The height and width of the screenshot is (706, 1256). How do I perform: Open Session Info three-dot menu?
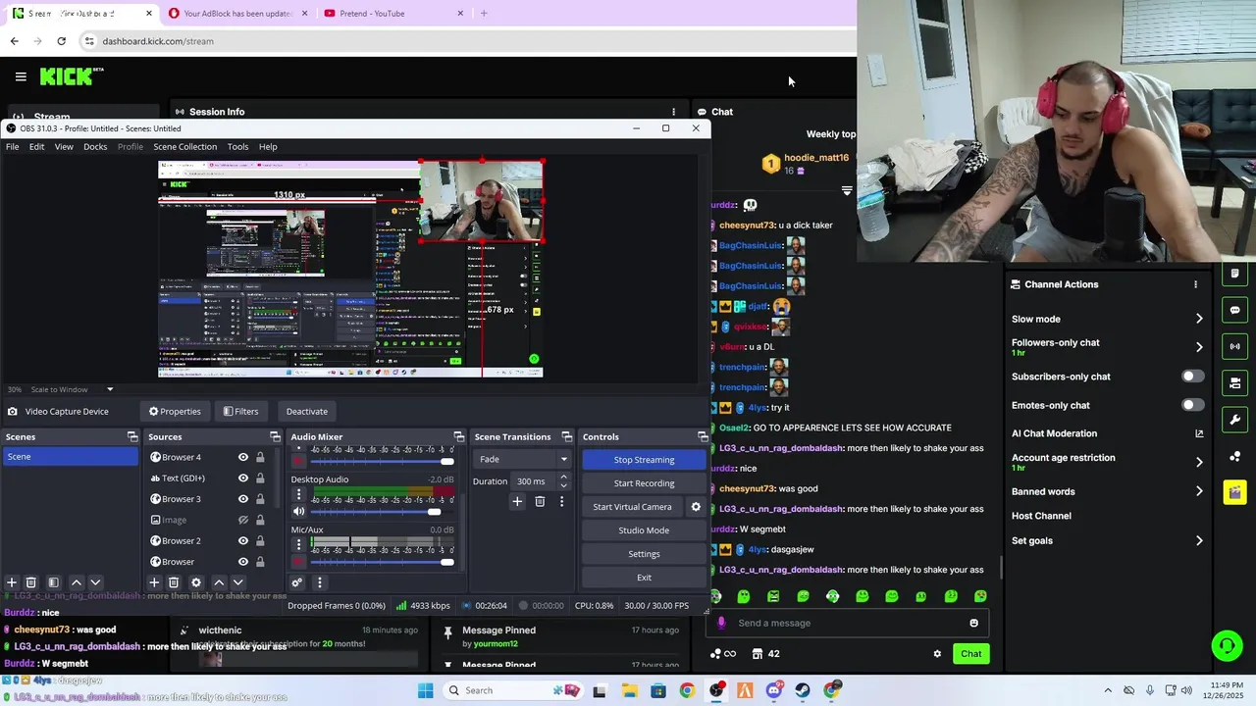click(673, 112)
